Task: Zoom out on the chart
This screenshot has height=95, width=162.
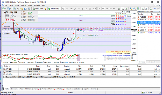Action: click(134, 9)
